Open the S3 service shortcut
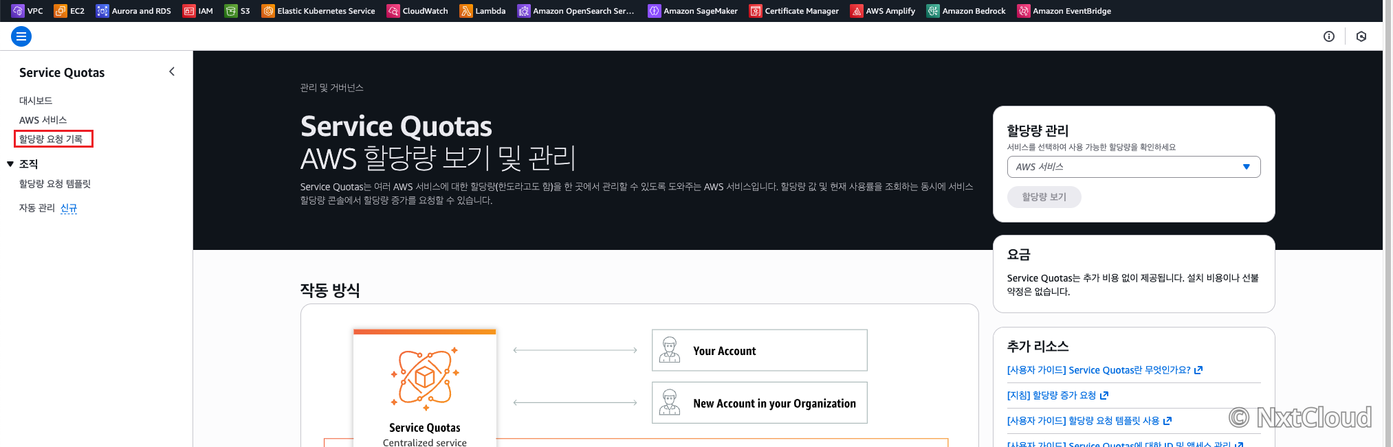This screenshot has height=447, width=1393. coord(237,11)
